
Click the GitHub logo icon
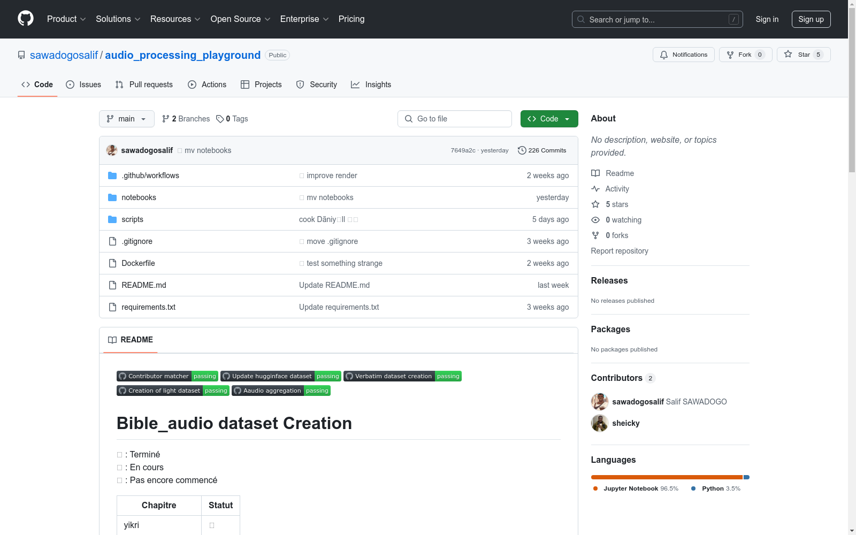26,19
